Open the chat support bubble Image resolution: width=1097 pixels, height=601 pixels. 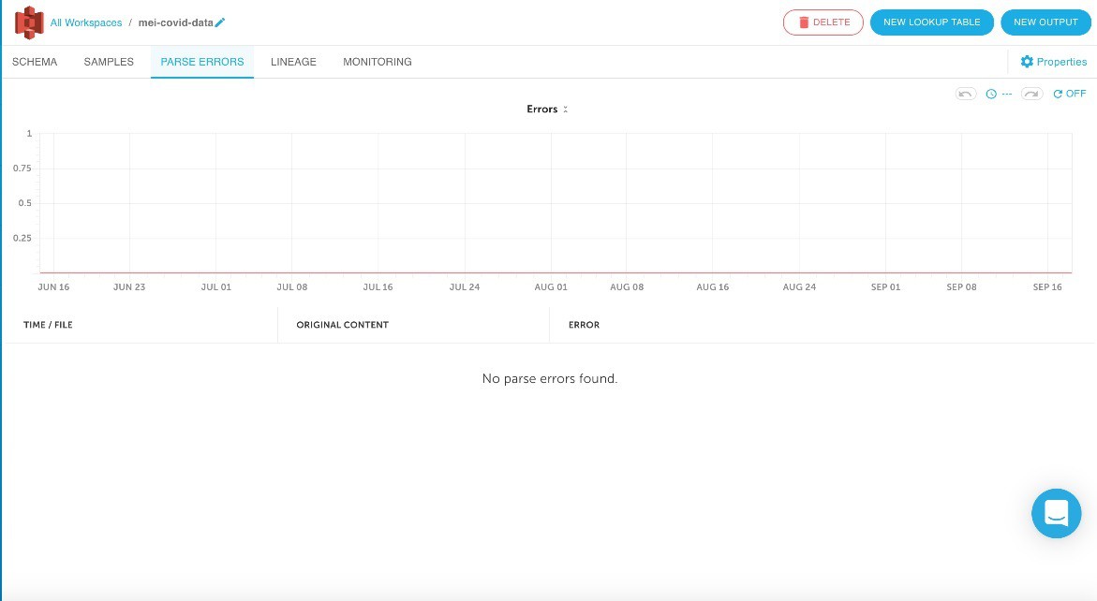pos(1056,513)
